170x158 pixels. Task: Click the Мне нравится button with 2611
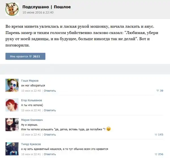pyautogui.click(x=25, y=56)
